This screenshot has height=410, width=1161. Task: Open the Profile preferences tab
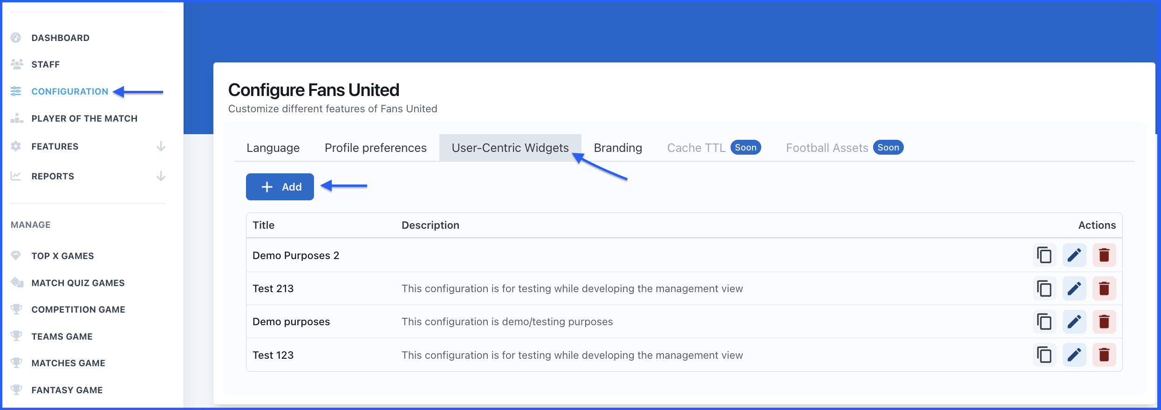click(x=376, y=148)
